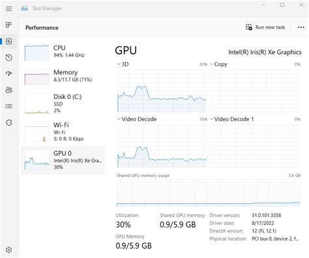Open the 3D engine dropdown
The width and height of the screenshot is (309, 258).
[123, 64]
